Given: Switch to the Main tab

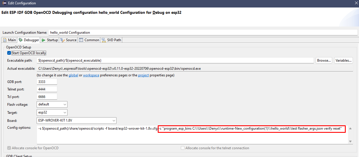Looking at the screenshot, I should 9,40.
